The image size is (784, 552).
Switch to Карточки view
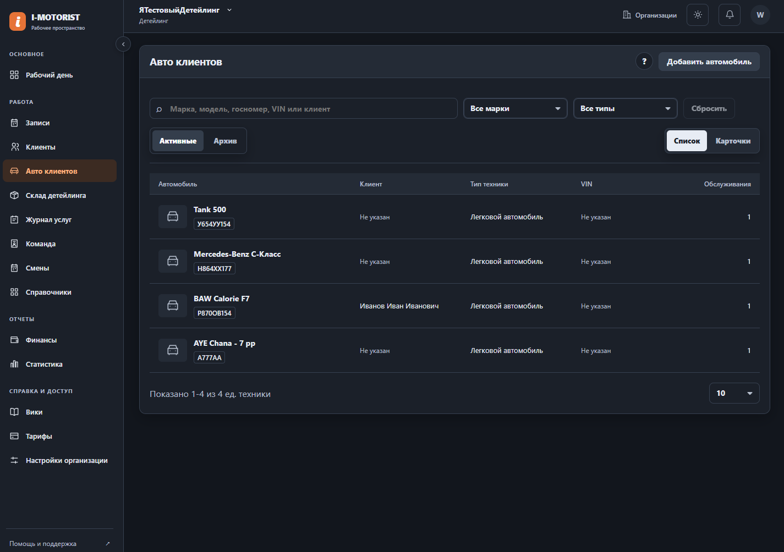[x=733, y=141]
